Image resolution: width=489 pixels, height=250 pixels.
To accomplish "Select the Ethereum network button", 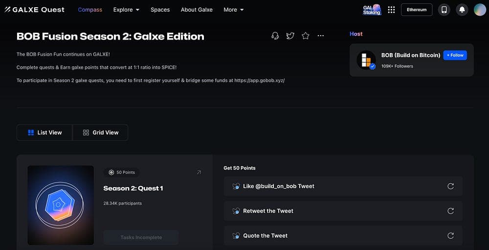I will tap(416, 10).
